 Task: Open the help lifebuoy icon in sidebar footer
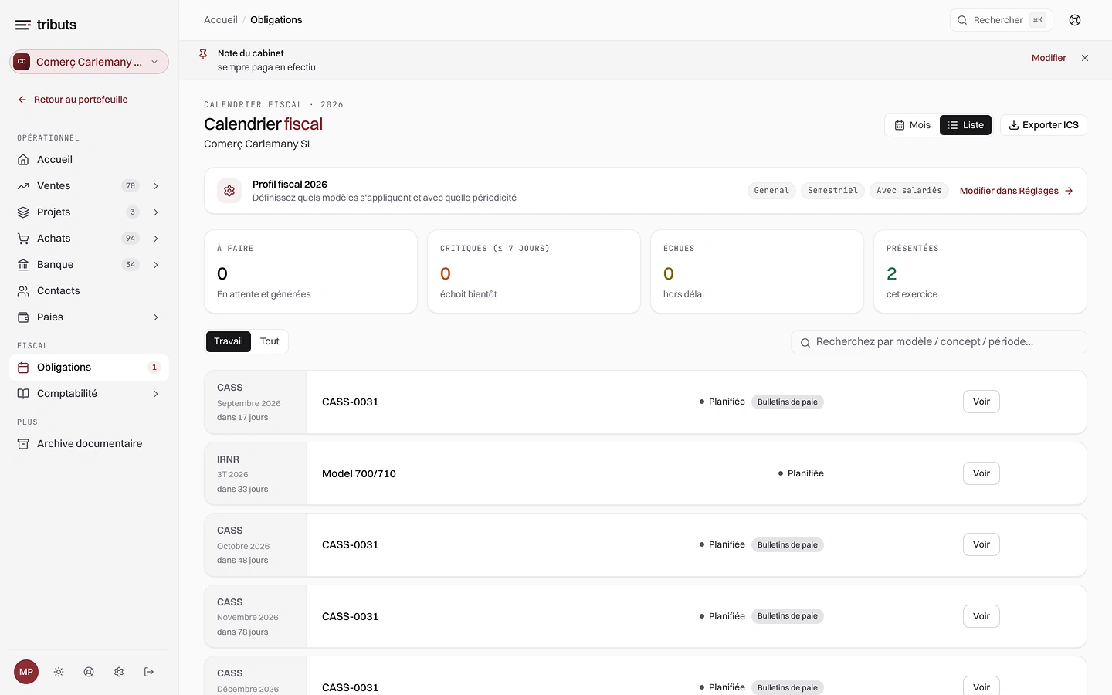point(89,672)
